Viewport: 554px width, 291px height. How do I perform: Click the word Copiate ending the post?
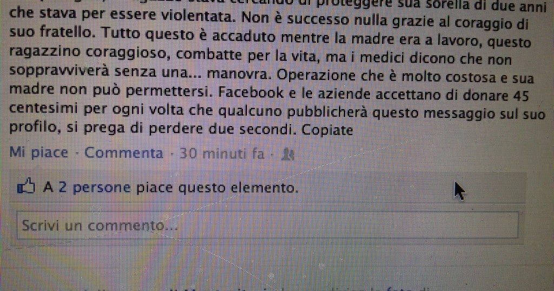point(327,130)
